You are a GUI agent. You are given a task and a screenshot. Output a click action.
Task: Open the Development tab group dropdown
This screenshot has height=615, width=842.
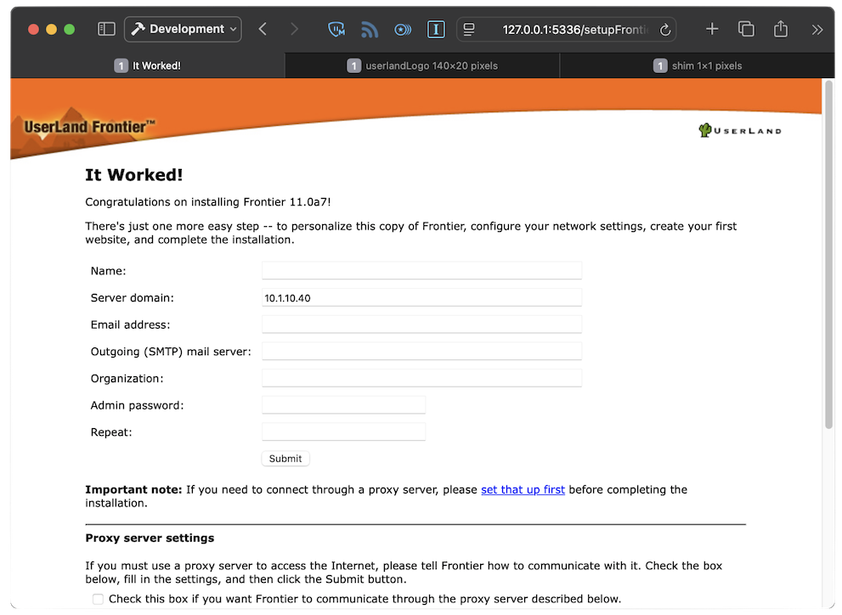183,29
